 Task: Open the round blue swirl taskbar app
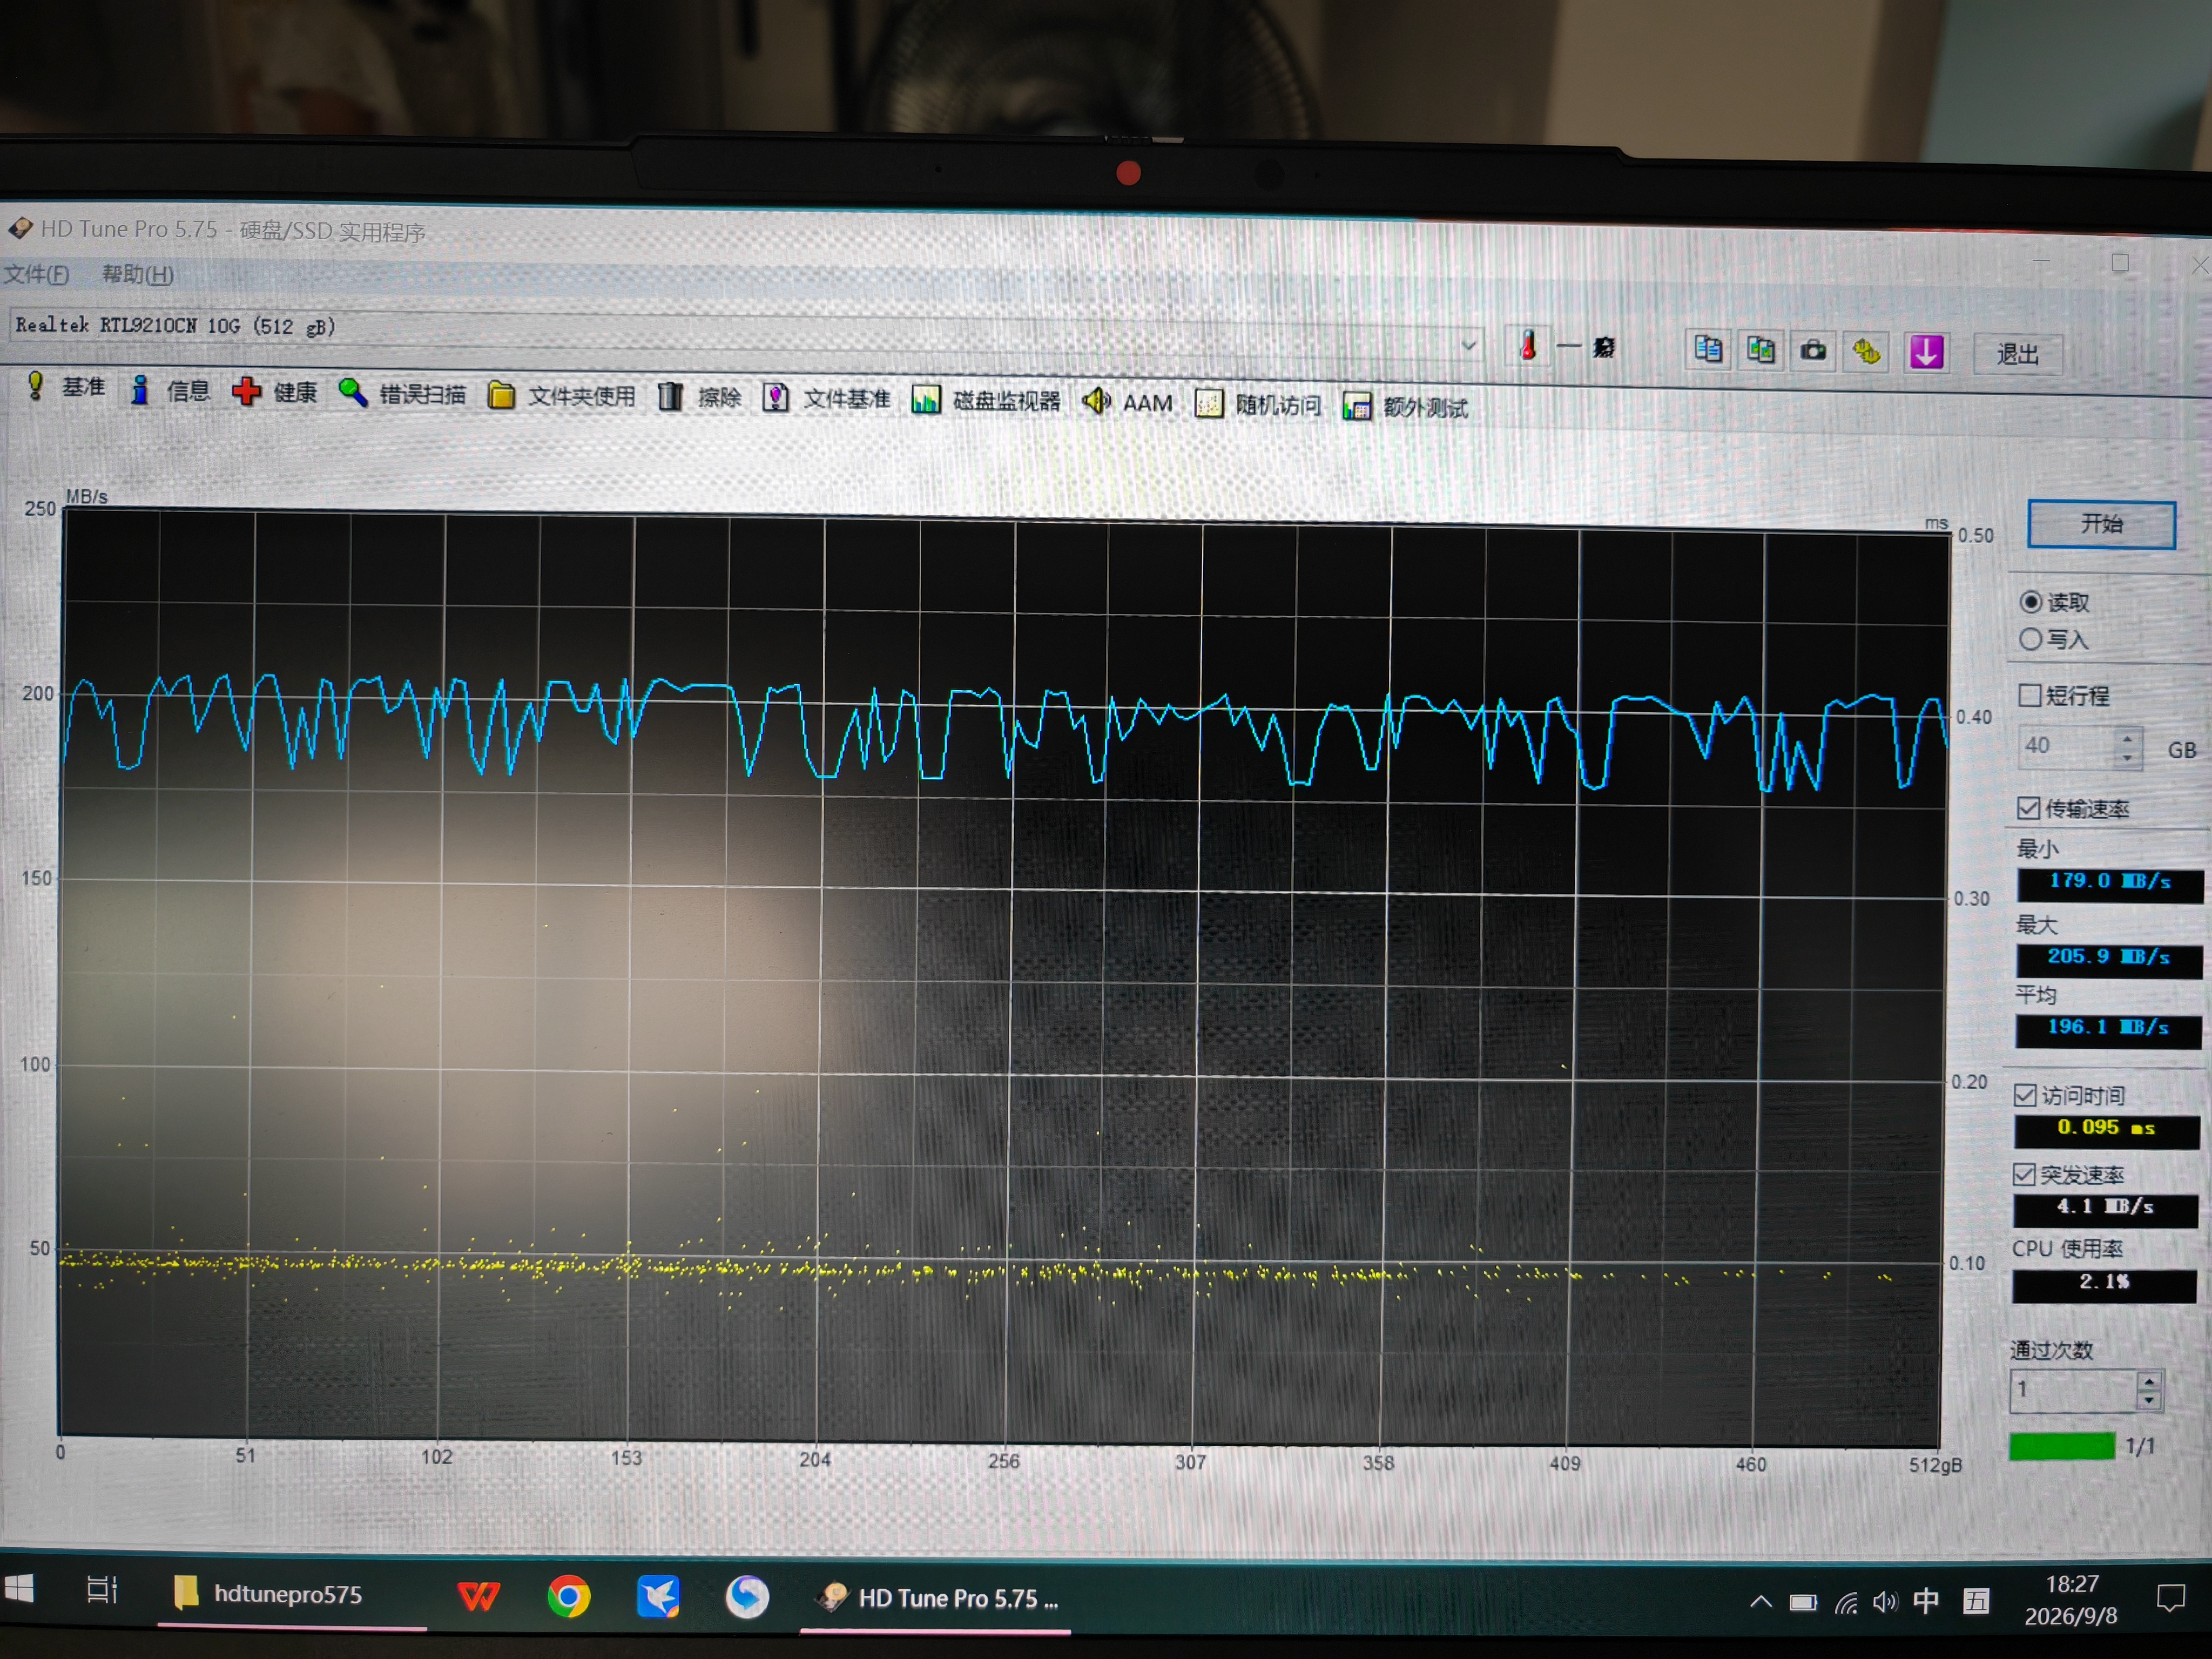747,1597
